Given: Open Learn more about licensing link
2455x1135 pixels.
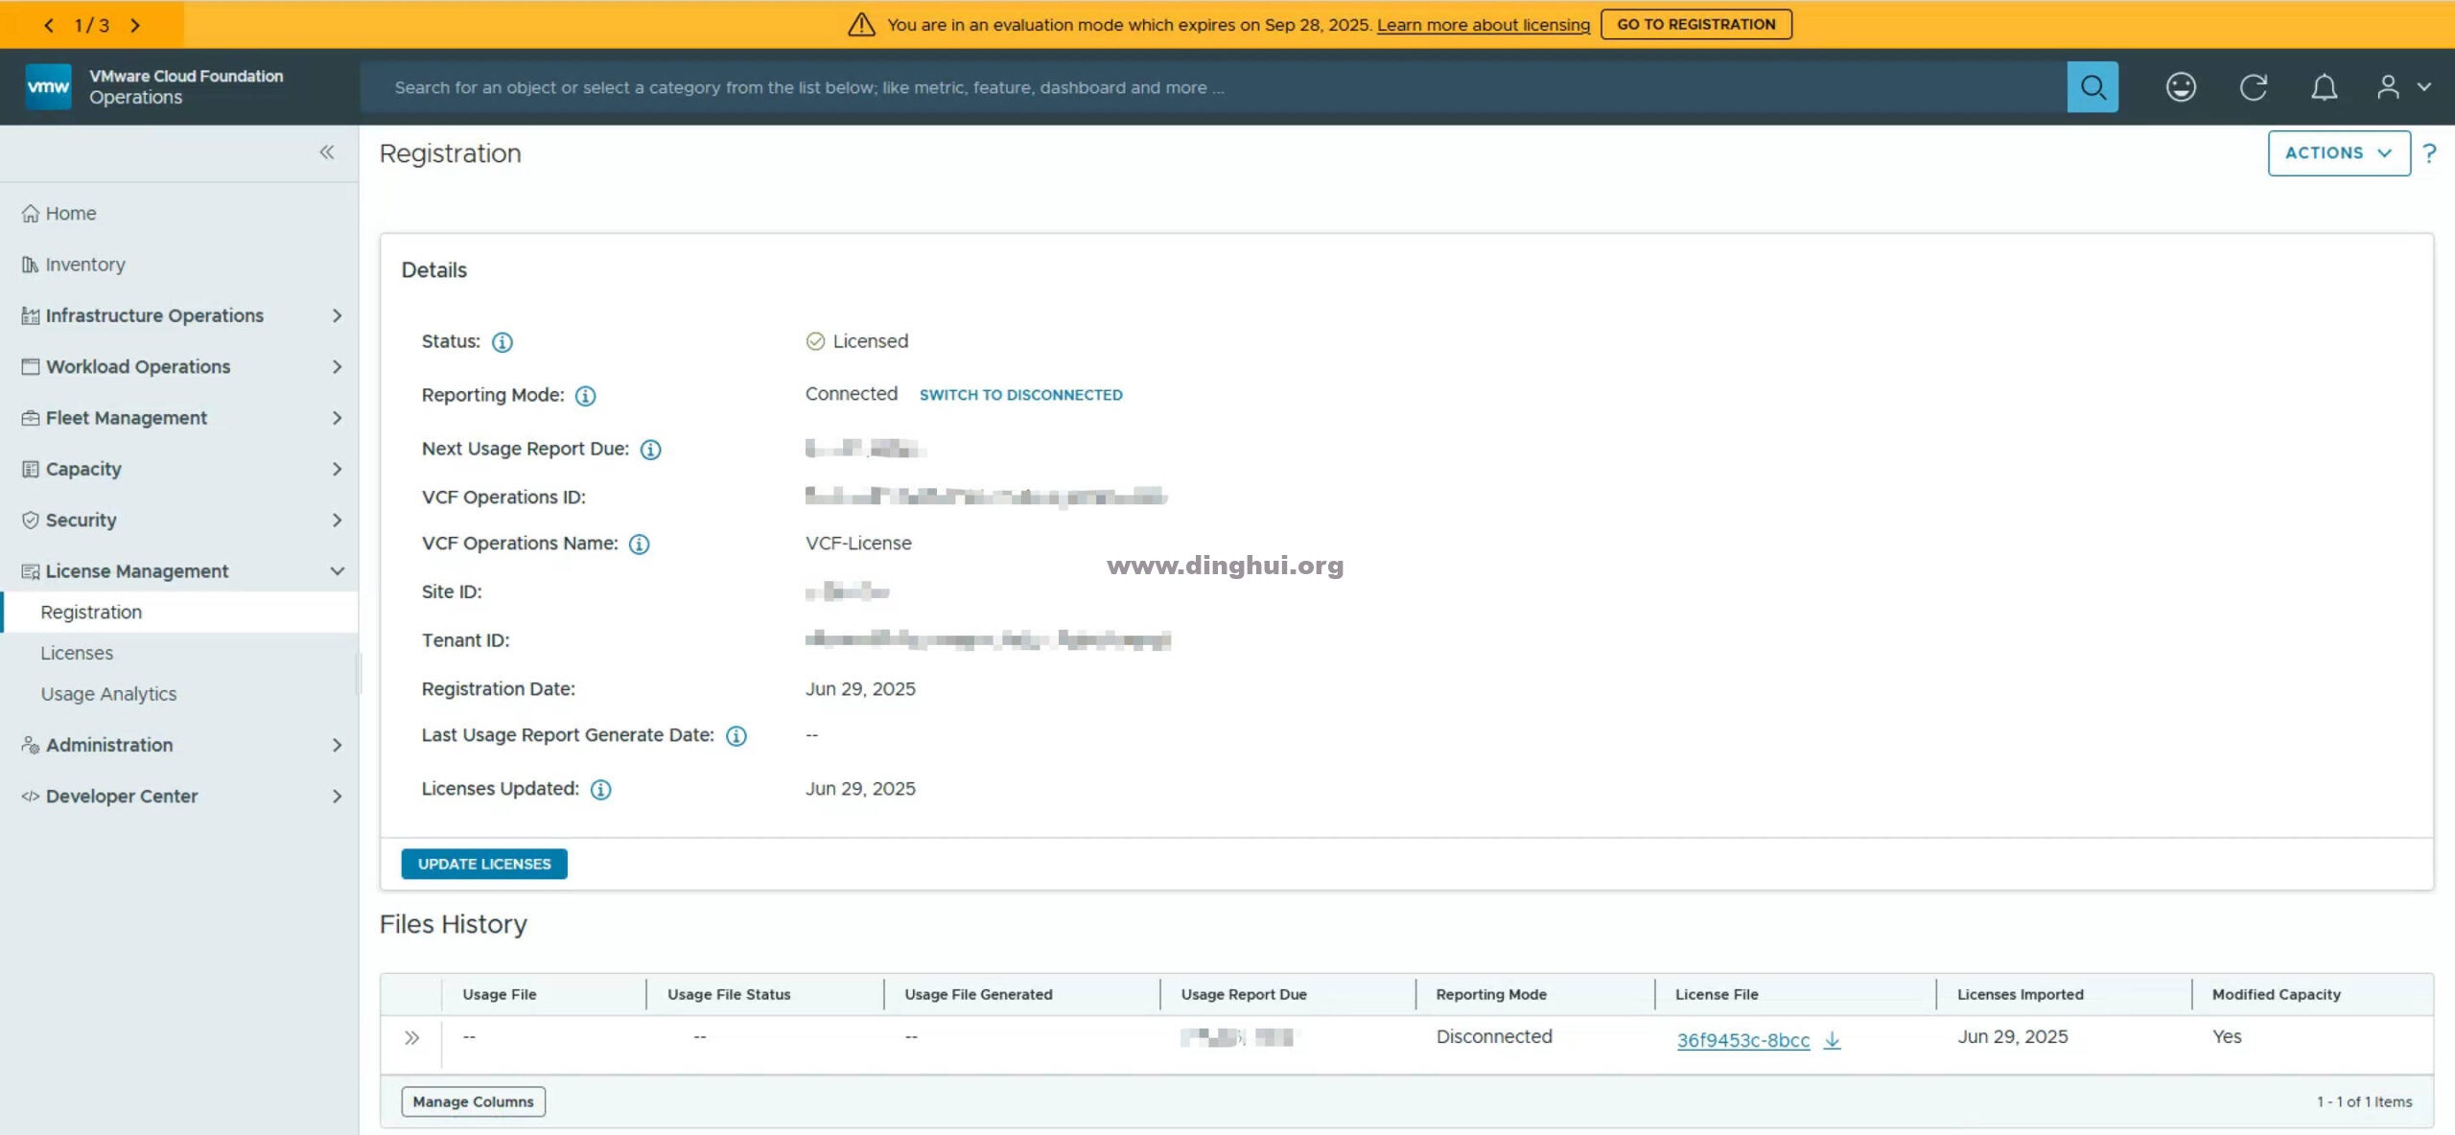Looking at the screenshot, I should pos(1483,25).
